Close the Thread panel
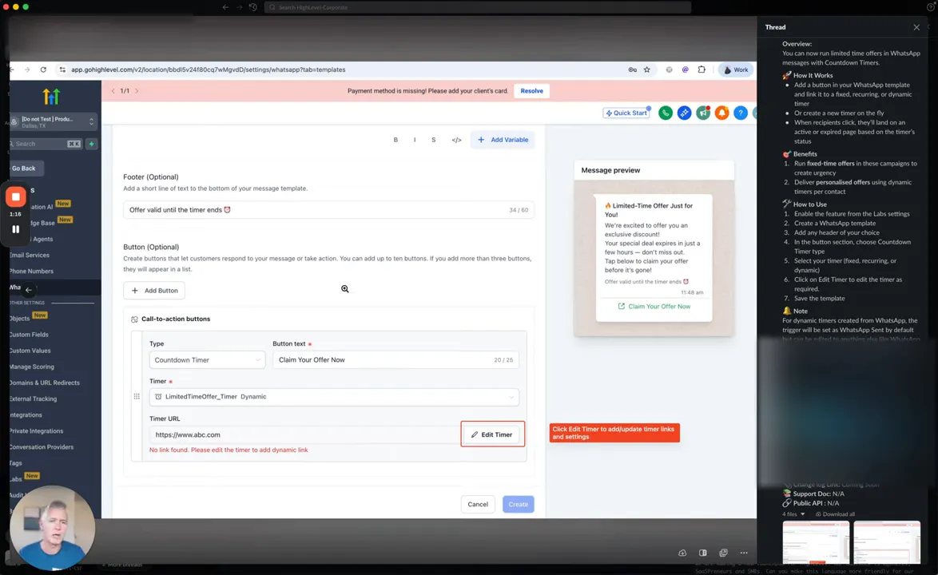This screenshot has height=575, width=938. tap(916, 27)
